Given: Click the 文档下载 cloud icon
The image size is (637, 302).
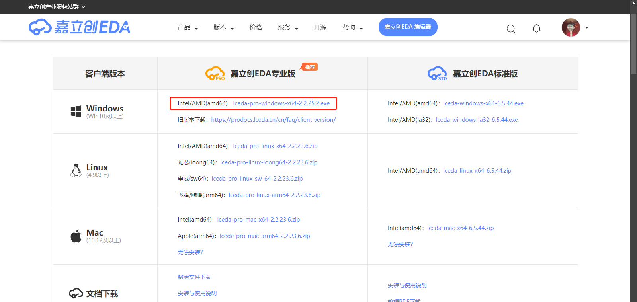Looking at the screenshot, I should (x=76, y=294).
